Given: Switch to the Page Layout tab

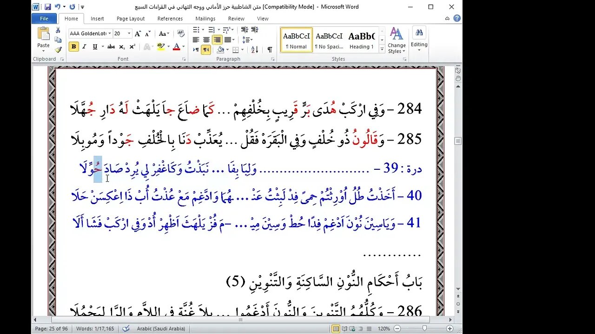Looking at the screenshot, I should click(x=131, y=19).
